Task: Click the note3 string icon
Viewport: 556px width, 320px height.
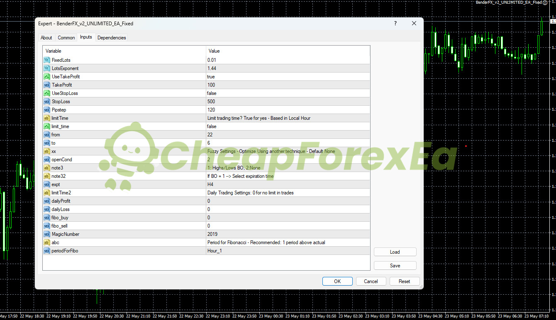Action: pyautogui.click(x=46, y=168)
